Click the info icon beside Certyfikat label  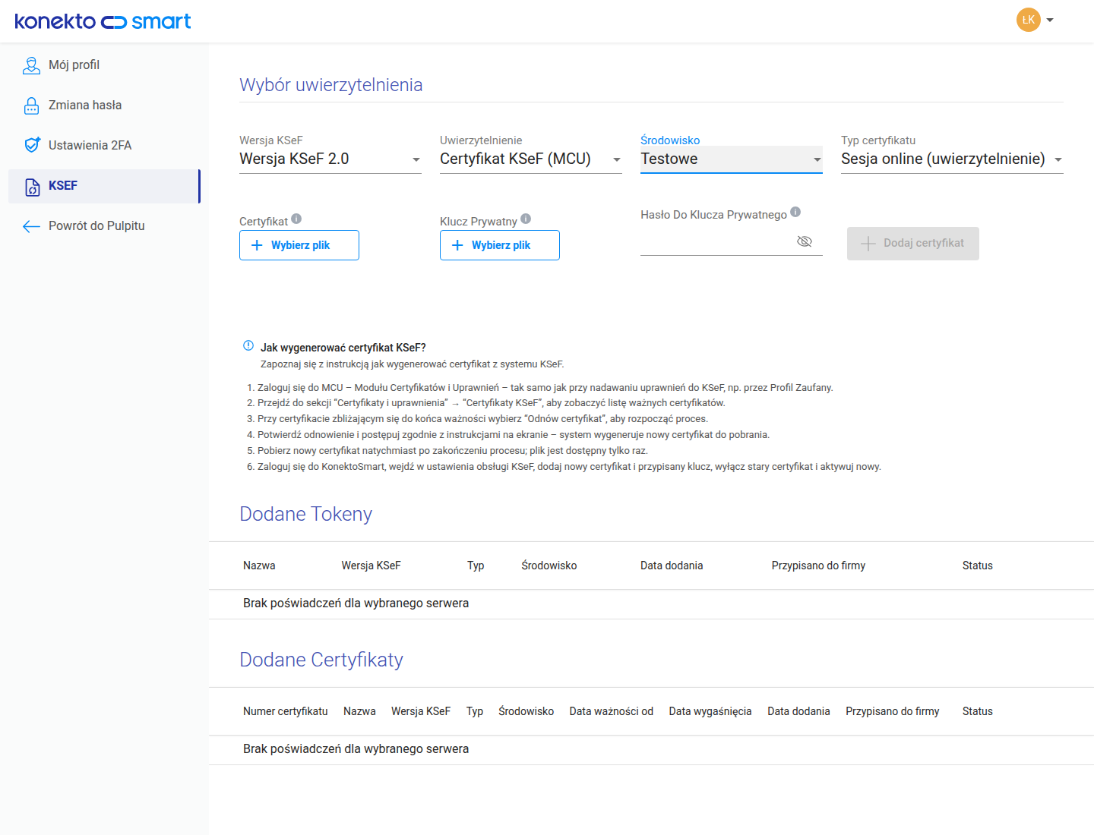pyautogui.click(x=296, y=219)
